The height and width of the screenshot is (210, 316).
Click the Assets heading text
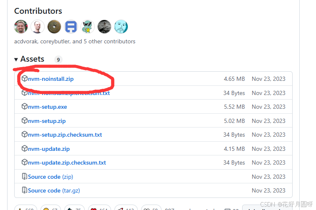pyautogui.click(x=32, y=59)
